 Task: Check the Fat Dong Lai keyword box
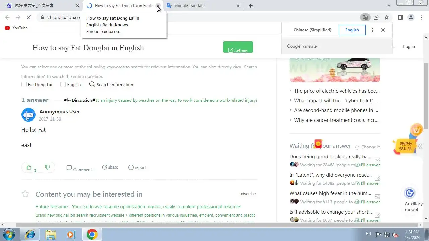point(24,84)
